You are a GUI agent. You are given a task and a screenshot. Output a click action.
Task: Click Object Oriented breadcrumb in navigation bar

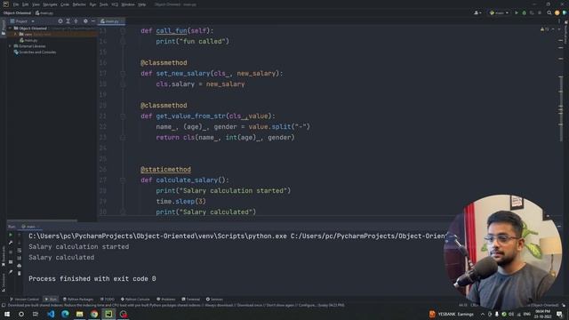point(17,13)
